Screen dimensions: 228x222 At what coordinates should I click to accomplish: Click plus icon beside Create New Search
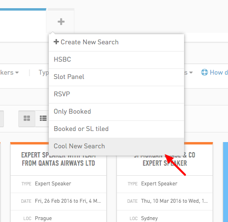(x=56, y=42)
